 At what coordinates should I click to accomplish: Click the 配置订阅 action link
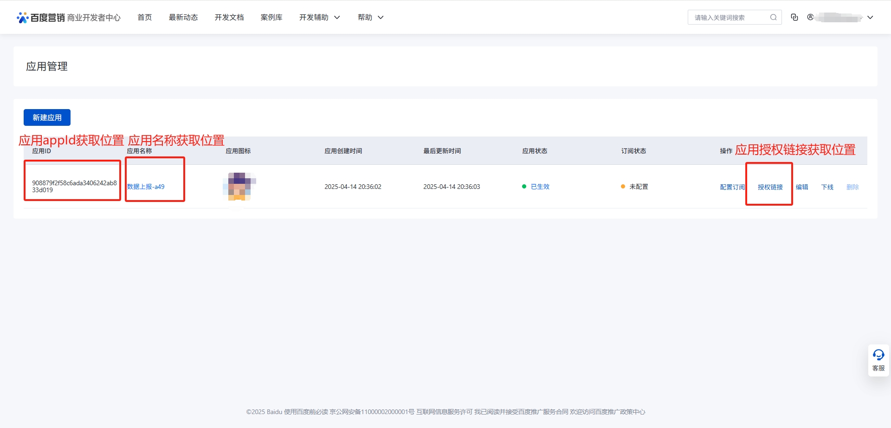tap(732, 187)
